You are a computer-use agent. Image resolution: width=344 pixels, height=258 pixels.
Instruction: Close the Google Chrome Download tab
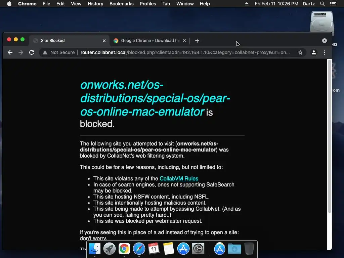pos(184,41)
